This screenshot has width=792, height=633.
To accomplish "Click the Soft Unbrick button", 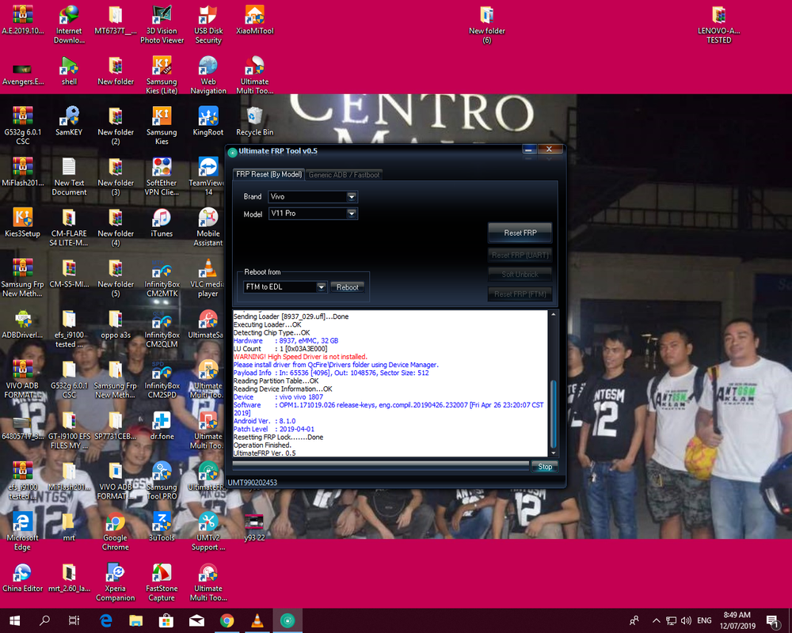I will click(520, 274).
